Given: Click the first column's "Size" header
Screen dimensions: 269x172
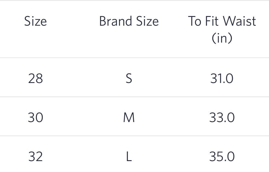Looking at the screenshot, I should pyautogui.click(x=36, y=21).
